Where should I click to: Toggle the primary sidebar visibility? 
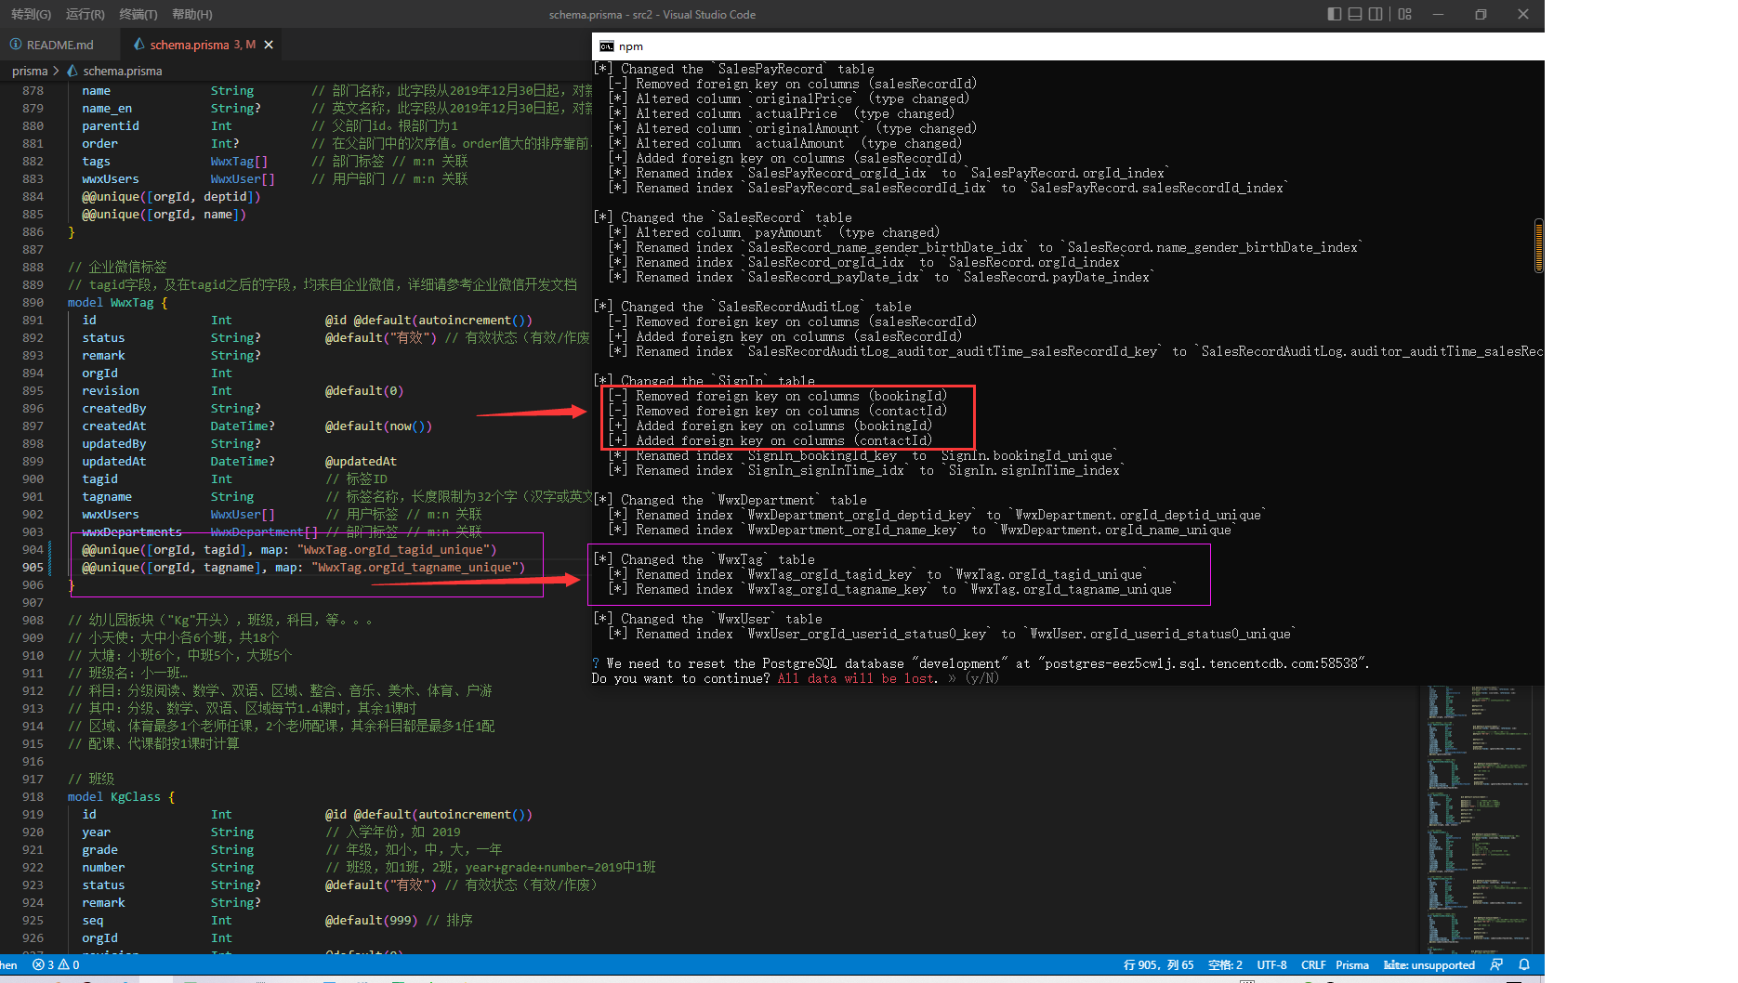point(1336,14)
